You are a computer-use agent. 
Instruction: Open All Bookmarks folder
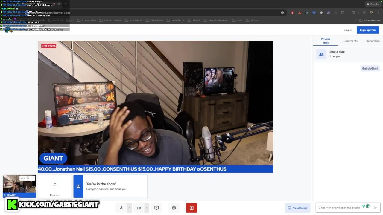[370, 21]
